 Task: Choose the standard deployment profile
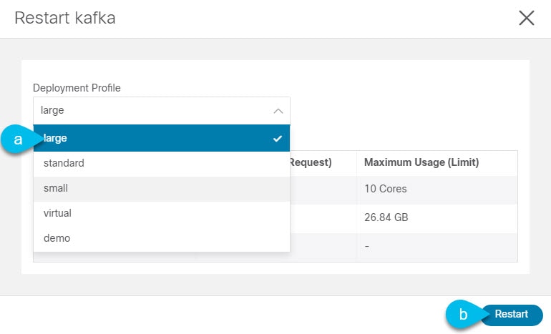pyautogui.click(x=162, y=163)
